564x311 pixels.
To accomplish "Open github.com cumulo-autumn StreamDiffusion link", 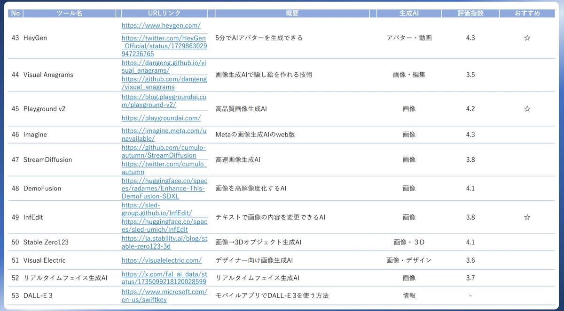I will [164, 151].
